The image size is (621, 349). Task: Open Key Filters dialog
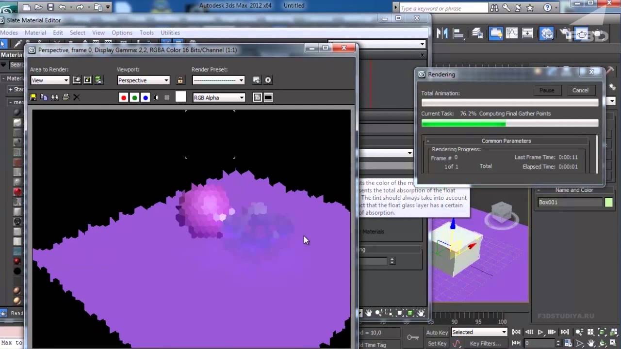click(485, 343)
